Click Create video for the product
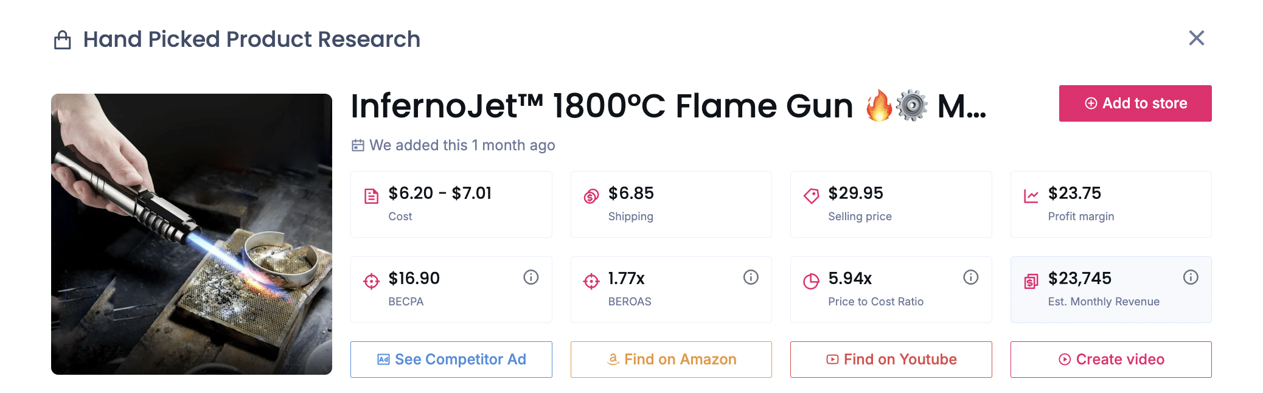The image size is (1263, 393). pos(1110,359)
